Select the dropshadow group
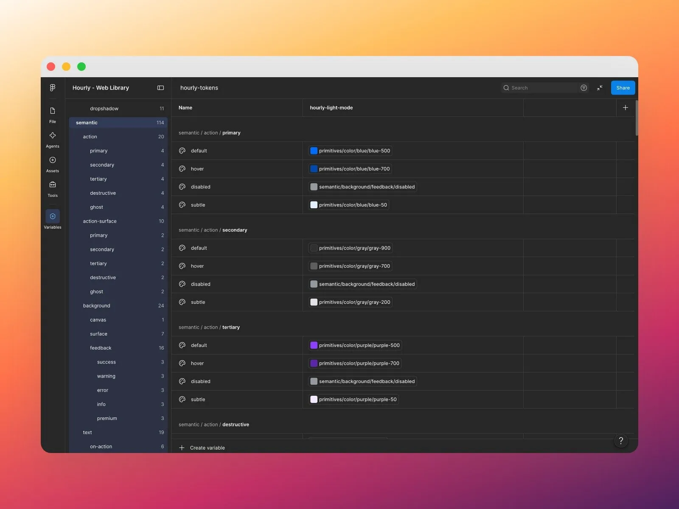Viewport: 679px width, 509px height. tap(118, 109)
